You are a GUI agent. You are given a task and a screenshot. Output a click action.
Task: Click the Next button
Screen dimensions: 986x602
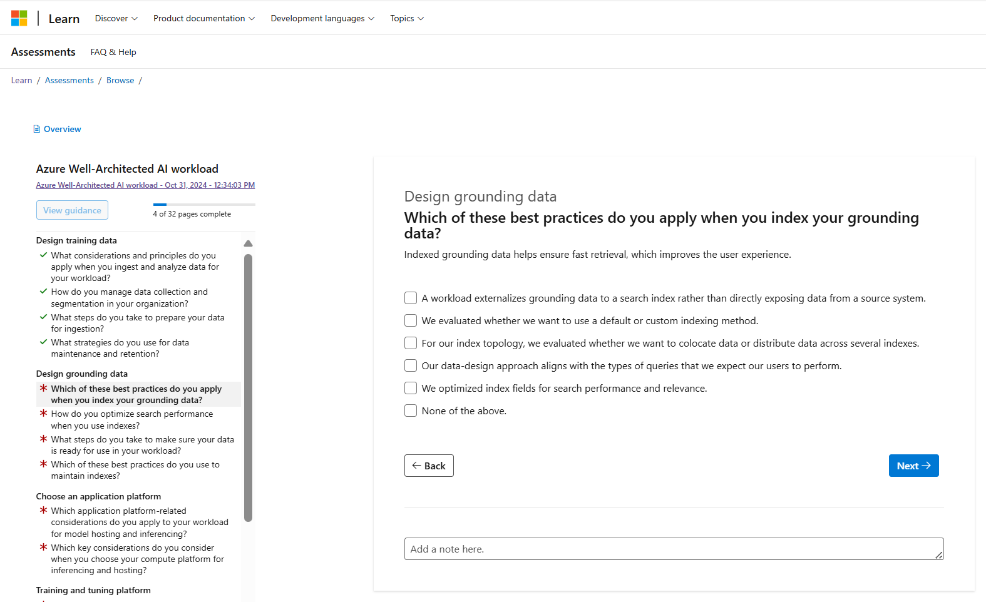click(x=913, y=466)
